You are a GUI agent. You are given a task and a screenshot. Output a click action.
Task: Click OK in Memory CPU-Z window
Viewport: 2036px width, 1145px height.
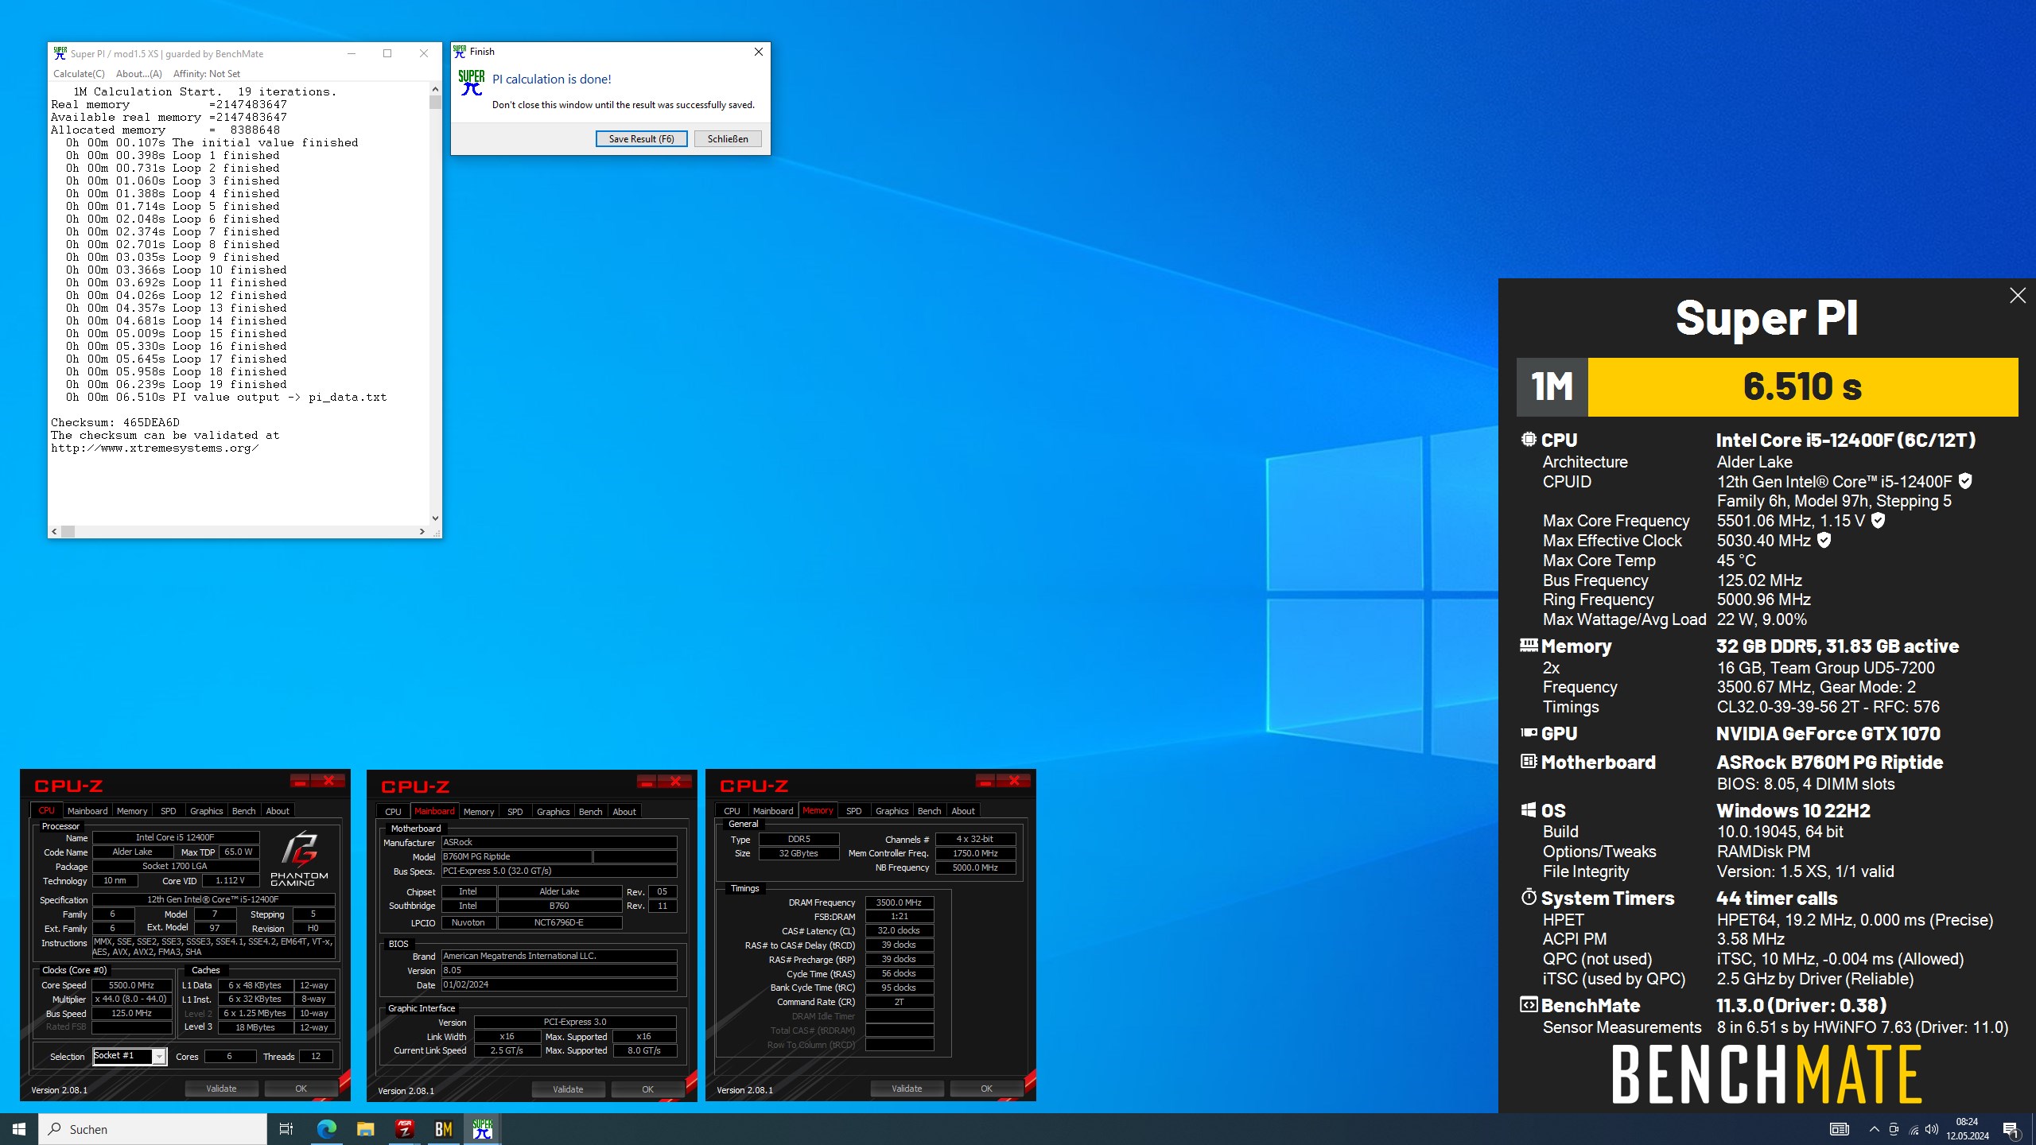click(x=986, y=1089)
